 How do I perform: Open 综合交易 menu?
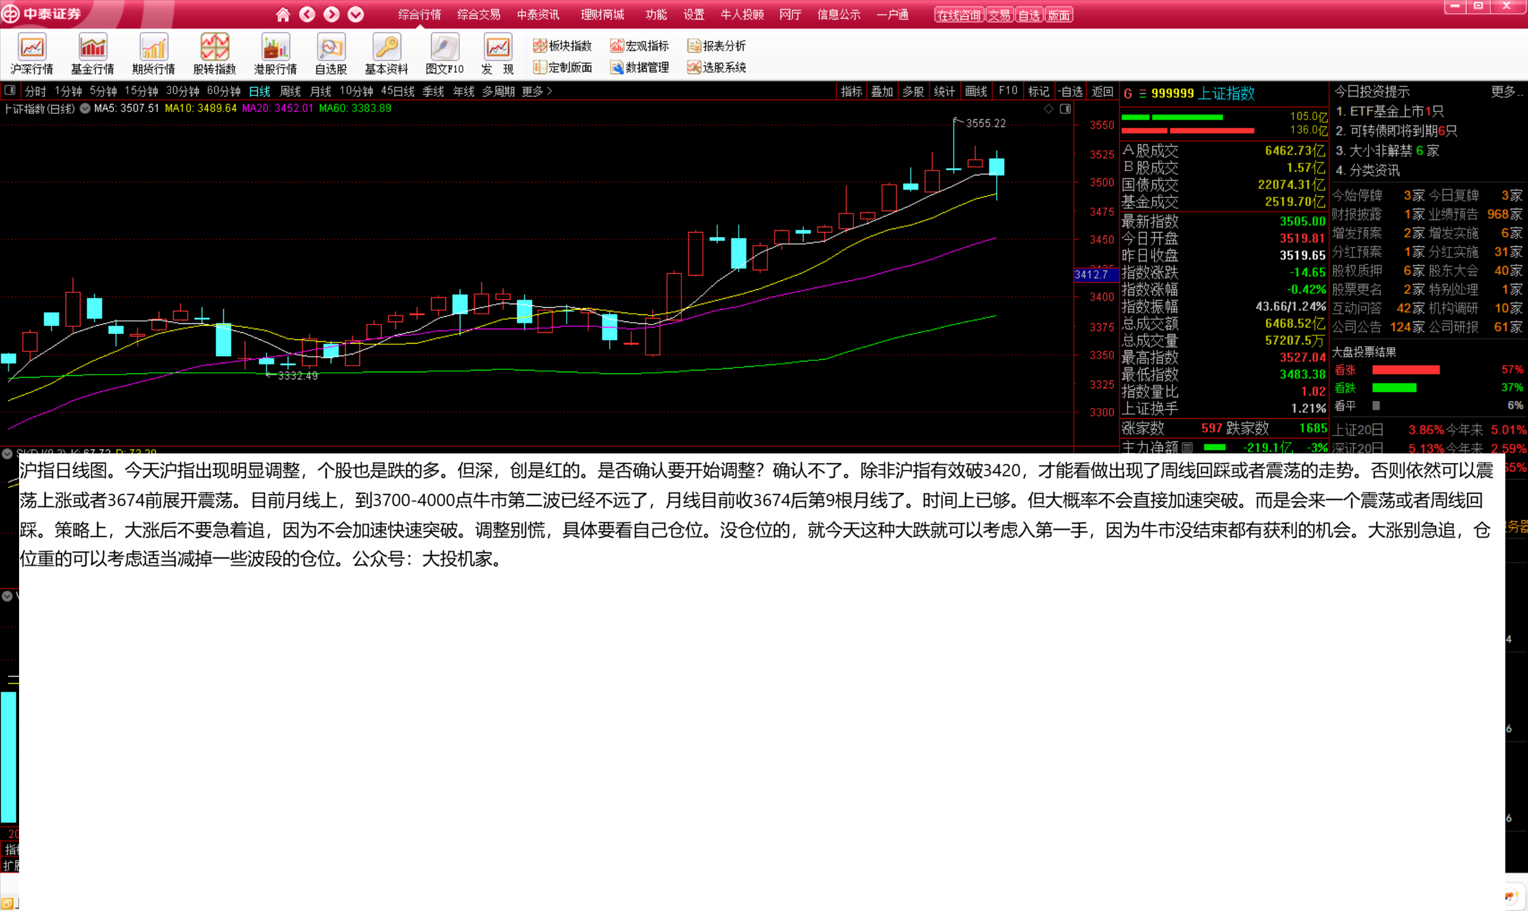(479, 14)
